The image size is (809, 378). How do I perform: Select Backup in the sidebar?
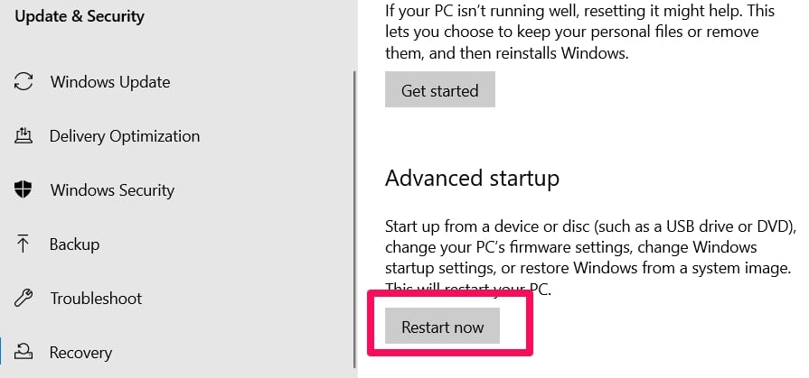pos(74,244)
